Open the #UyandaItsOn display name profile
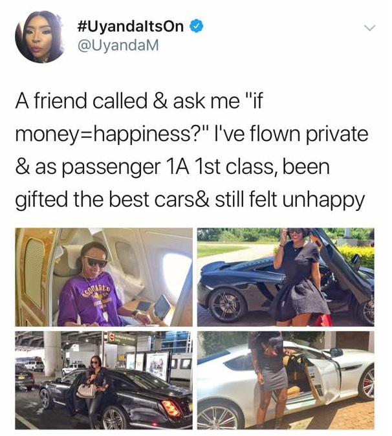 (x=129, y=27)
